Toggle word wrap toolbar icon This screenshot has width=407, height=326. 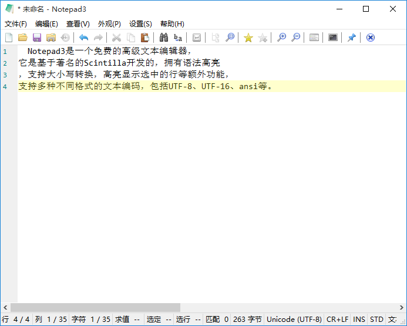click(x=197, y=38)
